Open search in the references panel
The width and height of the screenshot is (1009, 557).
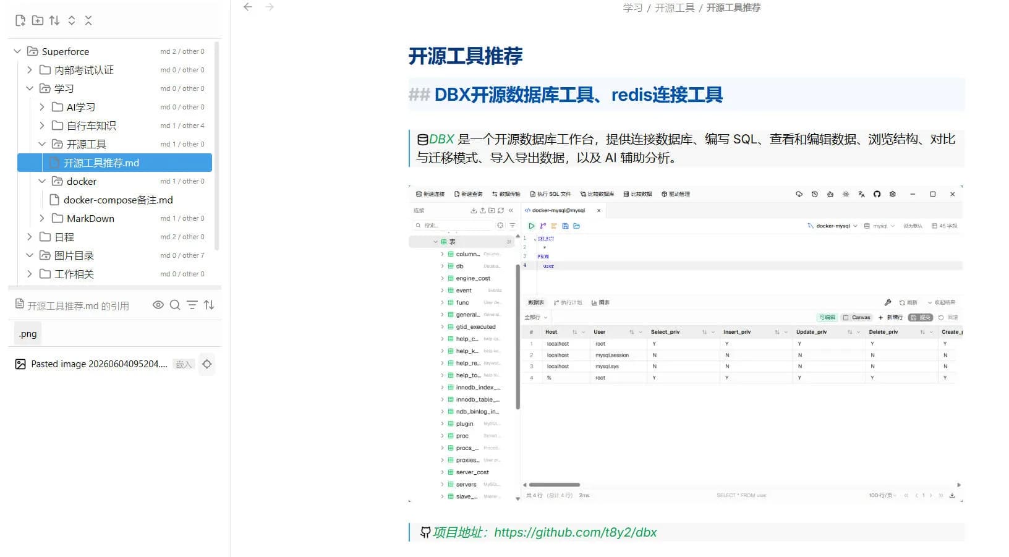pyautogui.click(x=175, y=305)
